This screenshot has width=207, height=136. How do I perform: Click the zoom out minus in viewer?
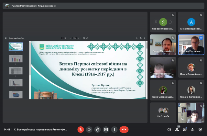pos(70,38)
